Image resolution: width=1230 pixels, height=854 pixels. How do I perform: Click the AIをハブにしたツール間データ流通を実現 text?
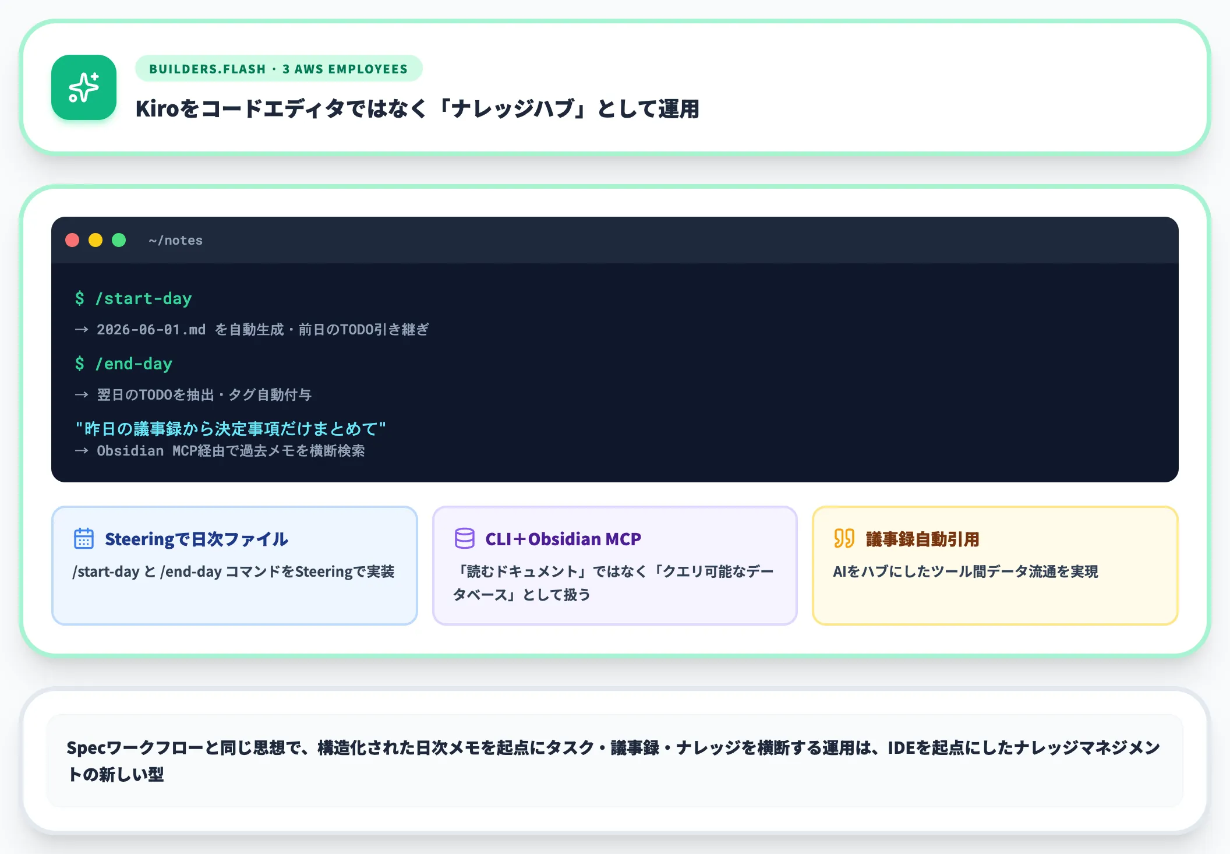coord(966,571)
